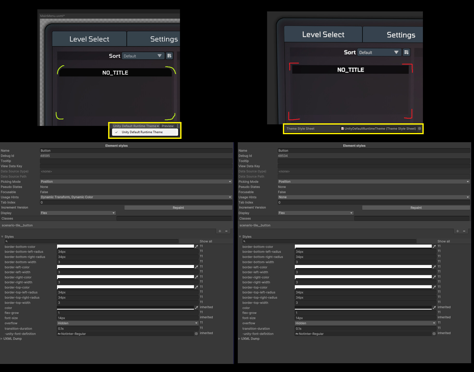Click the search magnifier in left Styles panel

(6, 241)
